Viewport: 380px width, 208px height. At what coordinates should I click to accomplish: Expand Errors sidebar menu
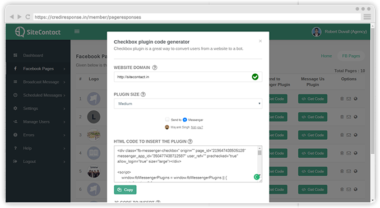coord(64,135)
